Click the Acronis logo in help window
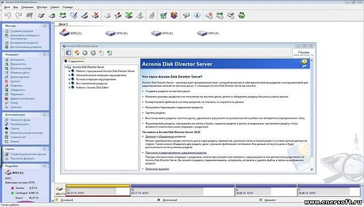364x207 pixels. coord(303,53)
